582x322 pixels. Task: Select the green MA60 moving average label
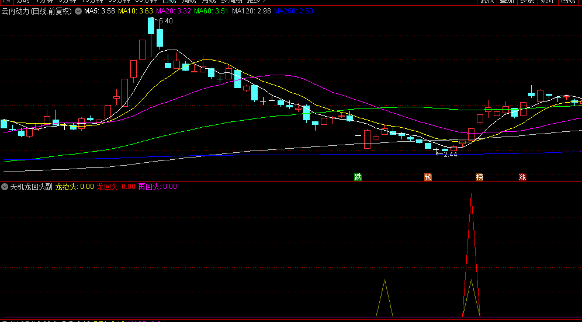click(x=211, y=11)
